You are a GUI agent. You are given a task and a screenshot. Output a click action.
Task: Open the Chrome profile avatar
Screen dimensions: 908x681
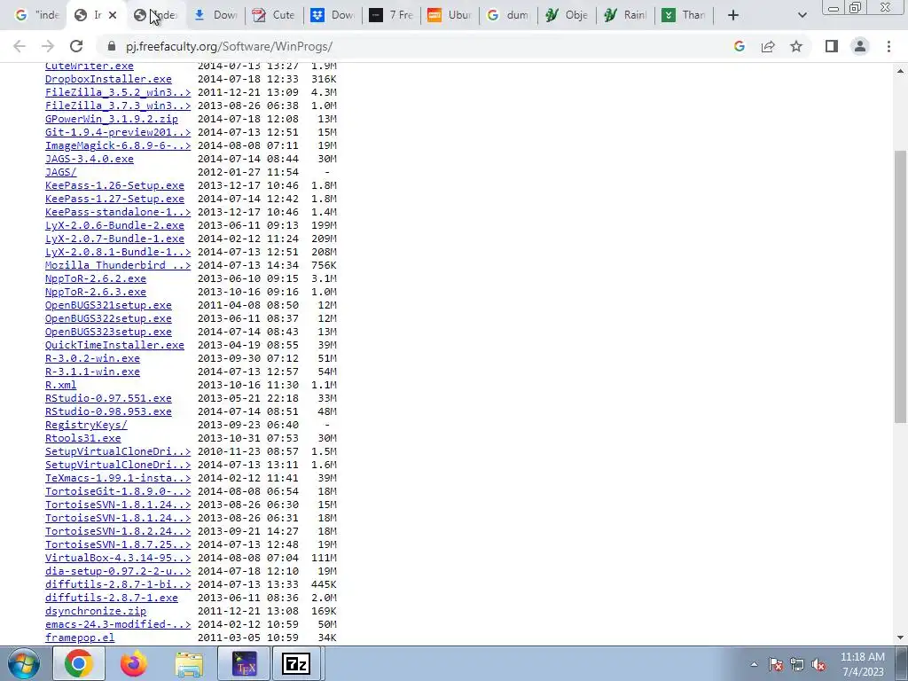(x=860, y=46)
